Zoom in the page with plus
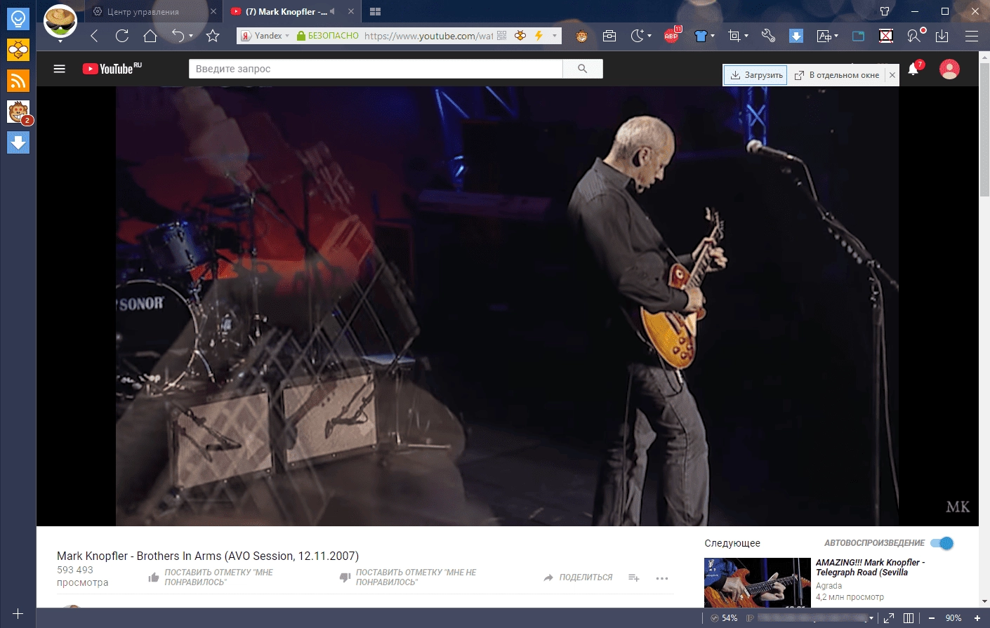The width and height of the screenshot is (990, 628). (x=977, y=618)
